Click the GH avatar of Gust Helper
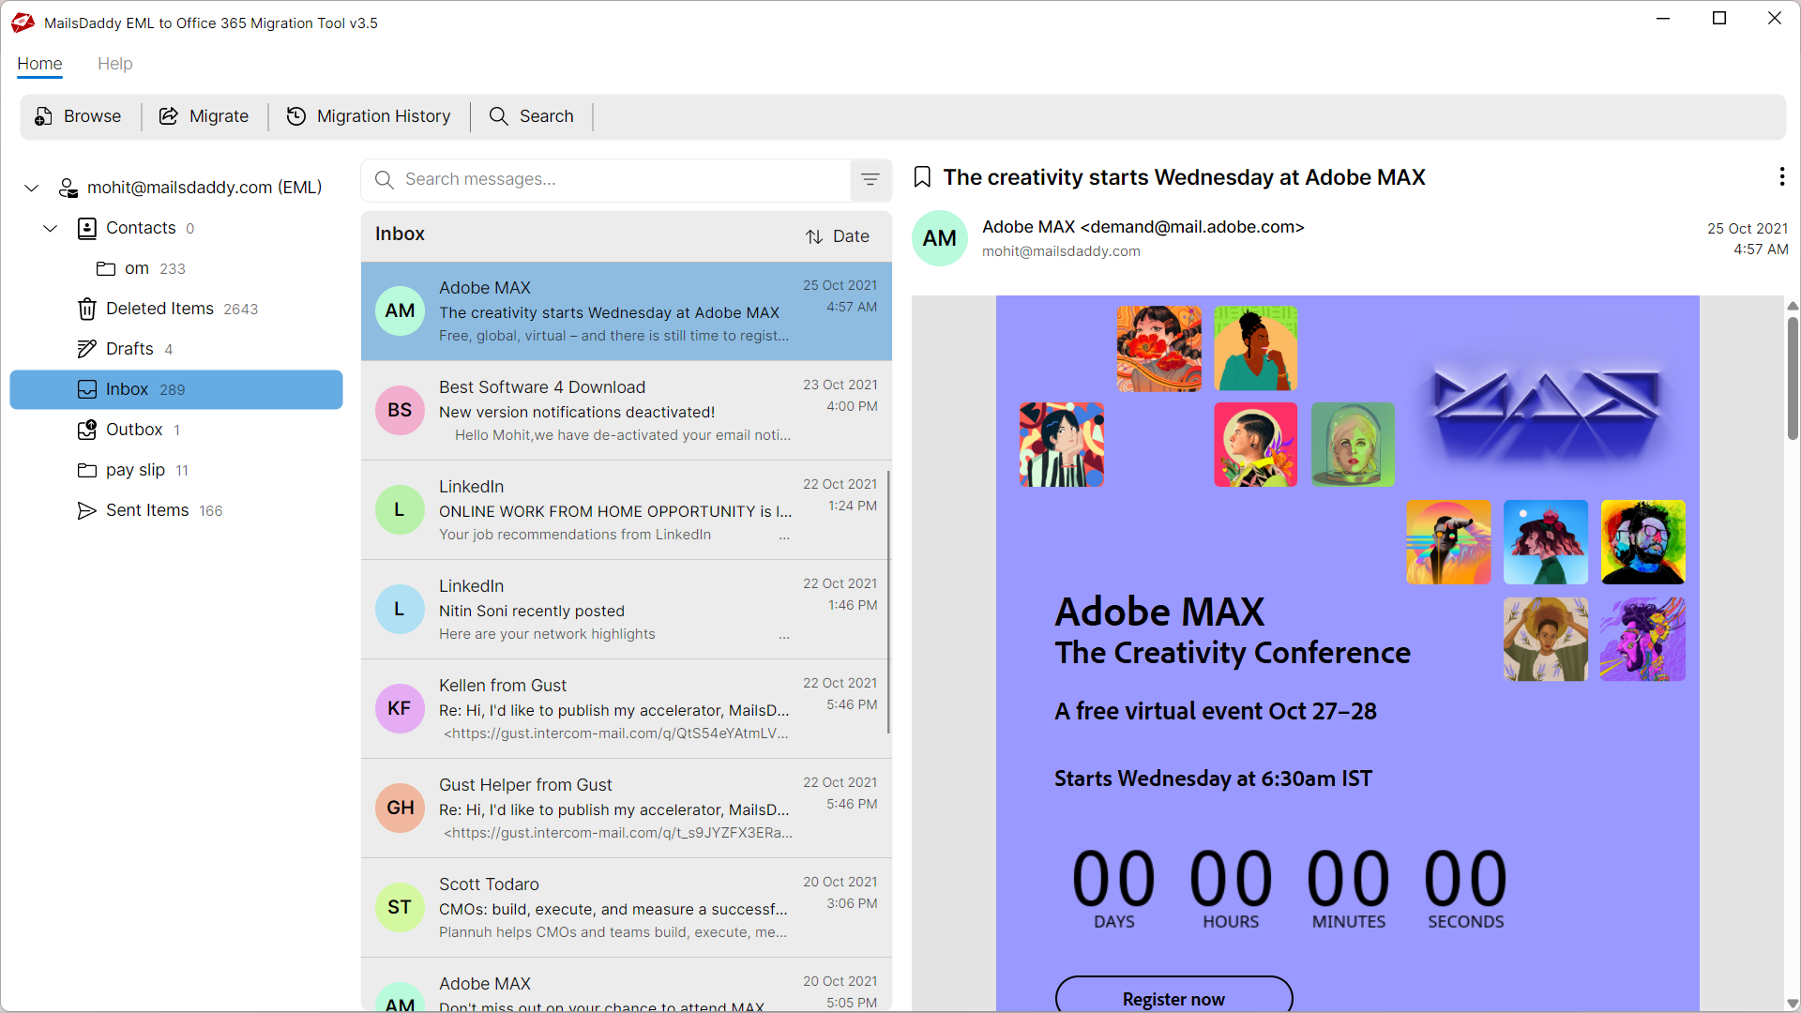Viewport: 1801px width, 1013px height. 400,808
